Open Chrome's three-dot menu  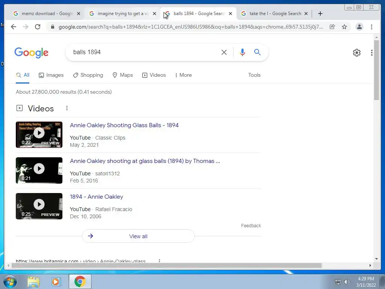coord(371,27)
